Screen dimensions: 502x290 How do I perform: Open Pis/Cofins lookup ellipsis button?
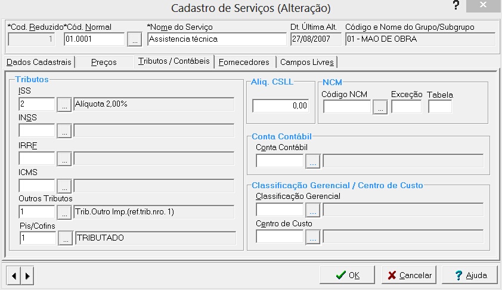66,238
